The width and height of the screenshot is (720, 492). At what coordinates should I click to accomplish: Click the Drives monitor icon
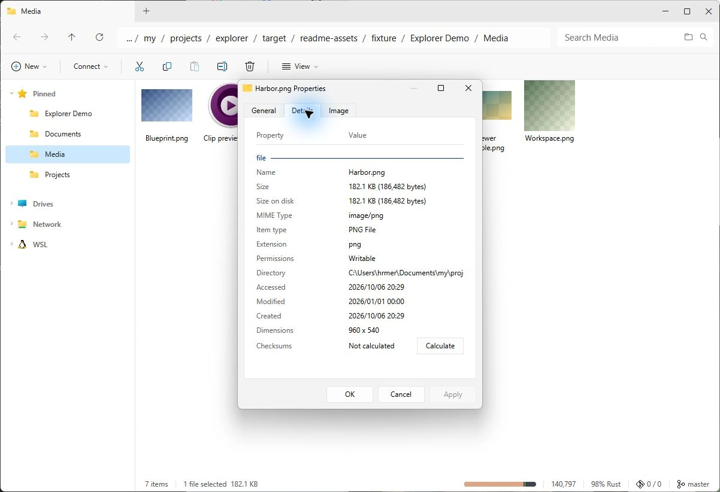(x=22, y=204)
